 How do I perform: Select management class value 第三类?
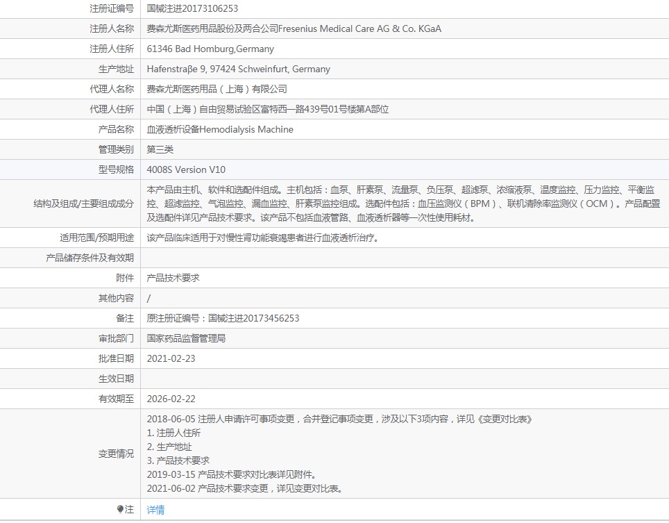[160, 149]
